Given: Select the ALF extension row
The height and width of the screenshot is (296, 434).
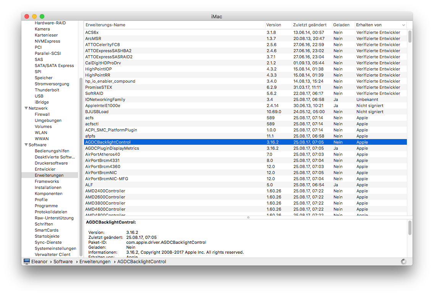Looking at the screenshot, I should [x=245, y=185].
